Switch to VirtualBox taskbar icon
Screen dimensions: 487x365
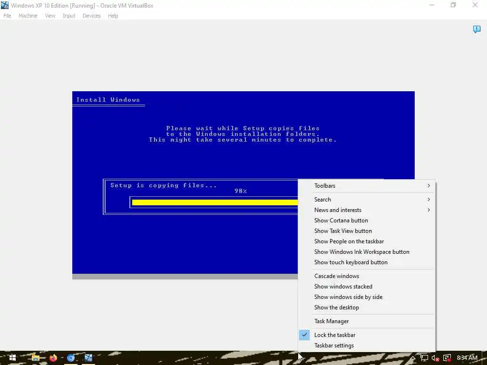coord(88,358)
